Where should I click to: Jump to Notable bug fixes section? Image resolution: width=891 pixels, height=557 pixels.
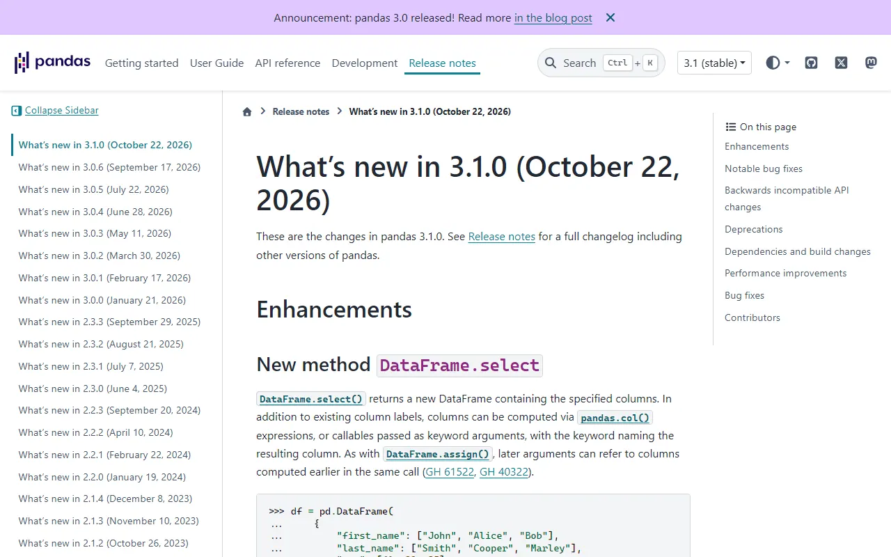(x=764, y=168)
